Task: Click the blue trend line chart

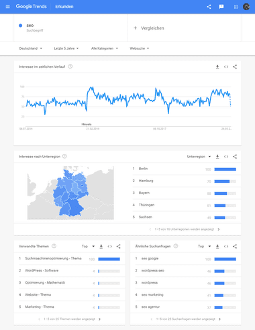Action: tap(128, 100)
